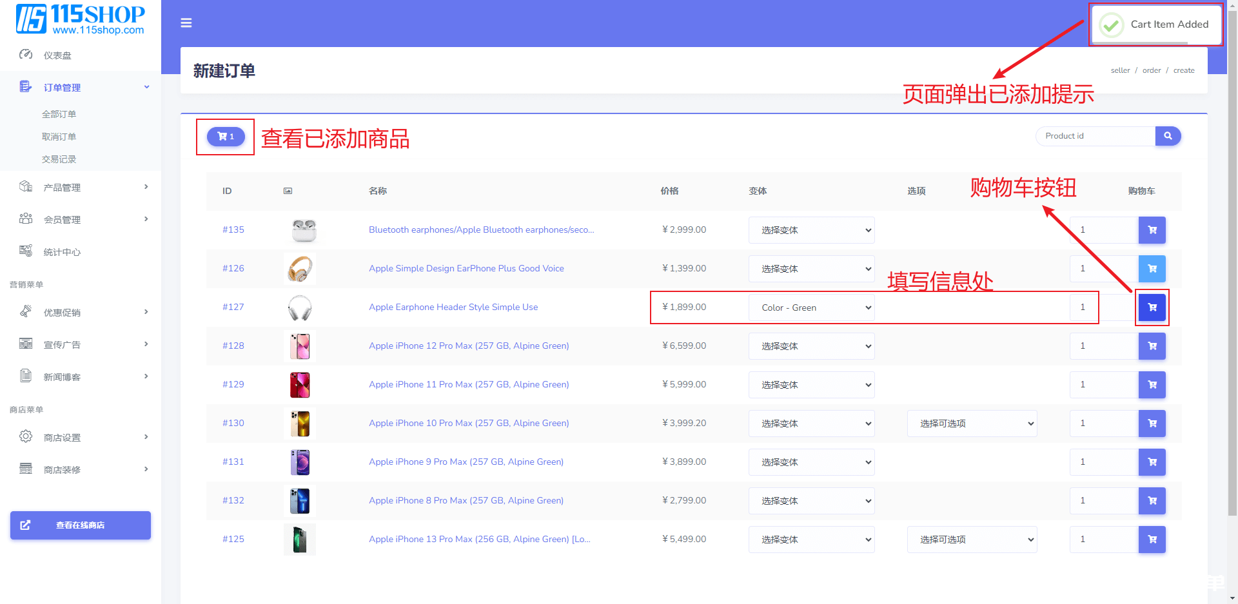This screenshot has width=1238, height=604.
Task: Expand the 会员管理 menu chevron
Action: 146,219
